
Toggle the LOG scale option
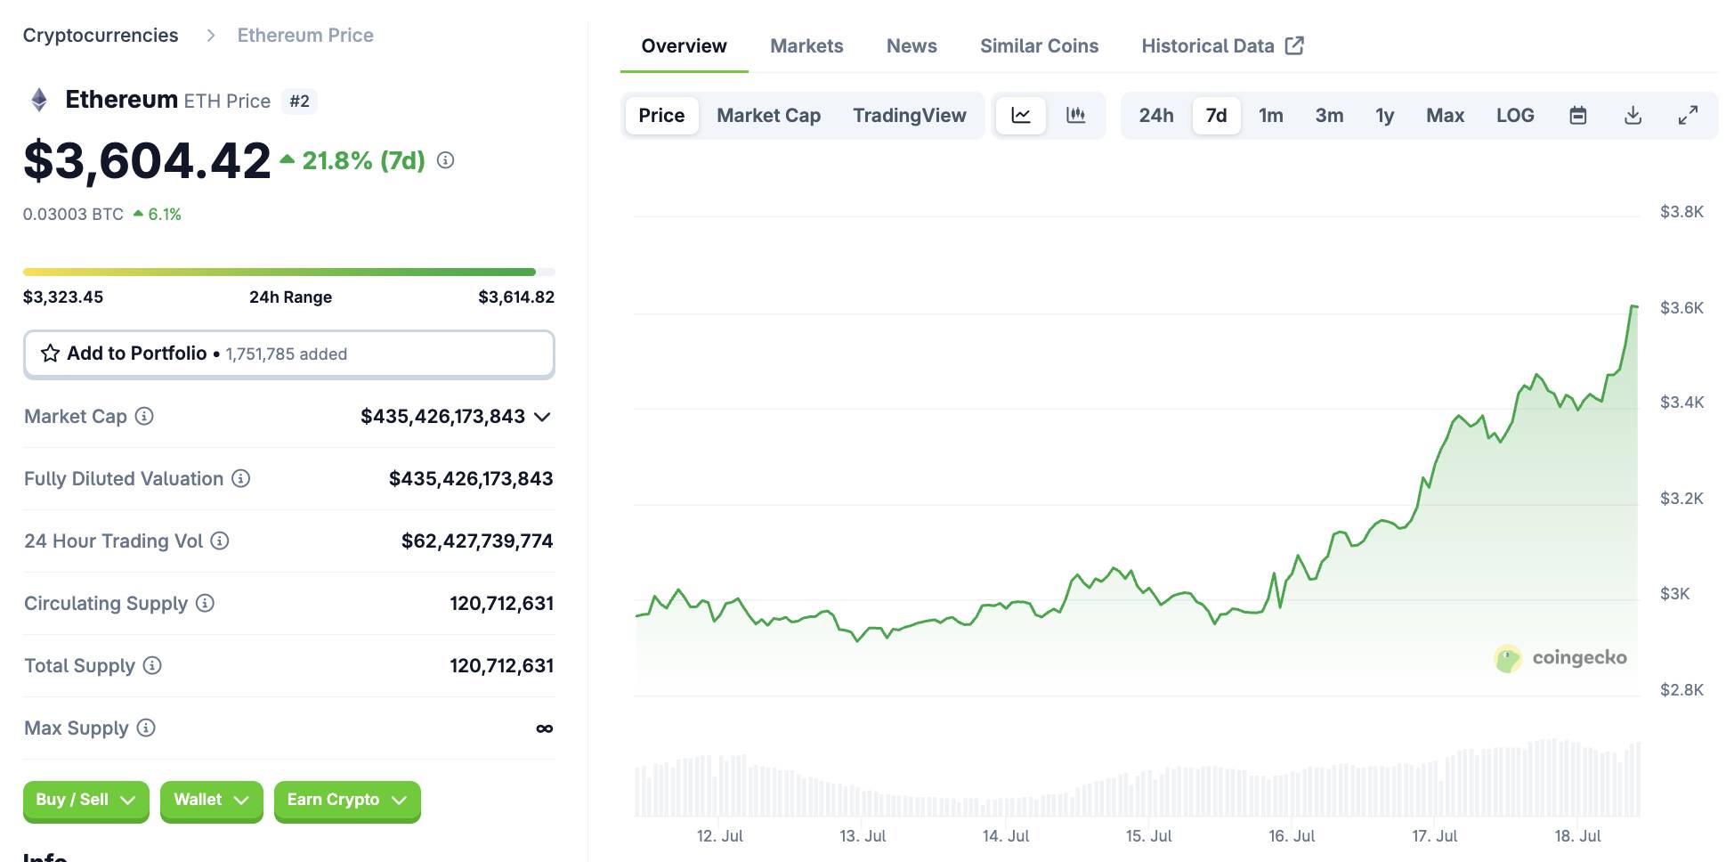click(1515, 116)
